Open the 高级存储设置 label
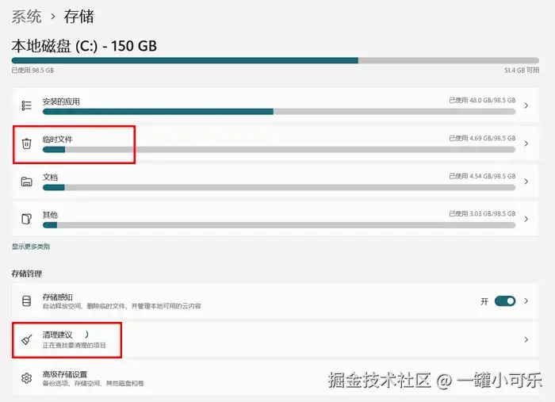 (65, 373)
